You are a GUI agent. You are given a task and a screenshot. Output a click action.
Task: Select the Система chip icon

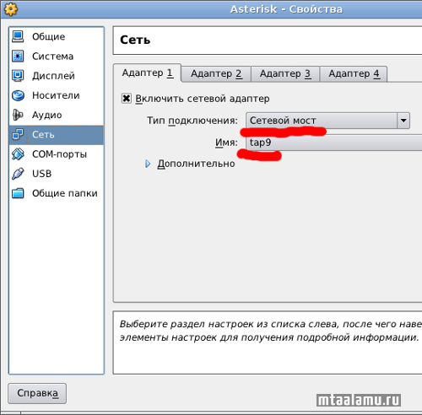pos(18,56)
